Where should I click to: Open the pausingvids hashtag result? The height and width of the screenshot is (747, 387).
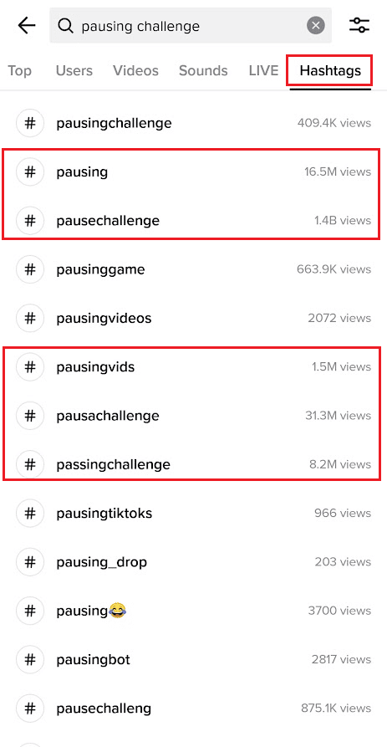tap(193, 367)
